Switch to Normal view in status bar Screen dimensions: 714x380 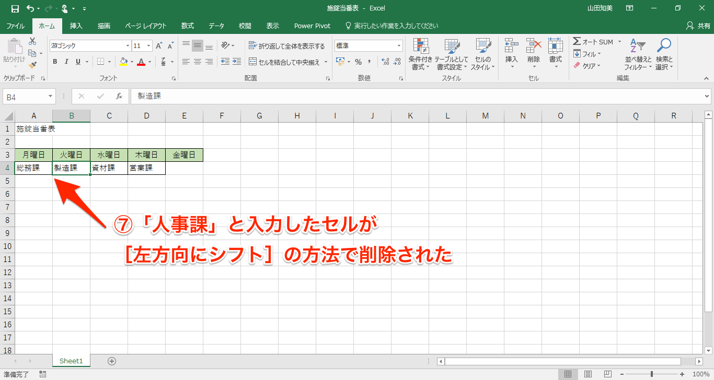pyautogui.click(x=568, y=374)
